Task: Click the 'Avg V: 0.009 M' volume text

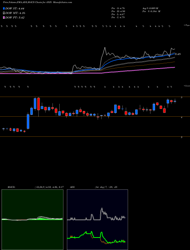Action: (150, 8)
